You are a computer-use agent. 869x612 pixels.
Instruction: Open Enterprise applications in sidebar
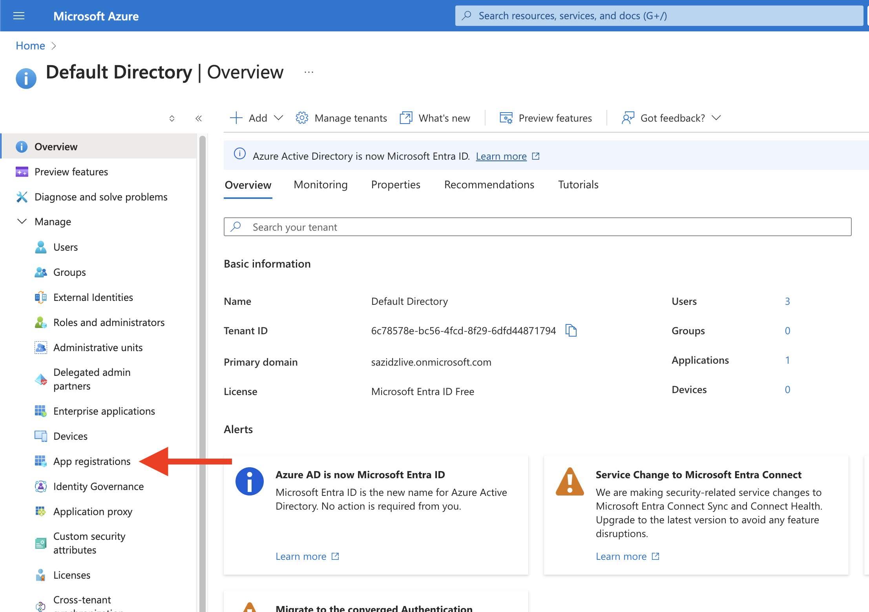click(104, 411)
